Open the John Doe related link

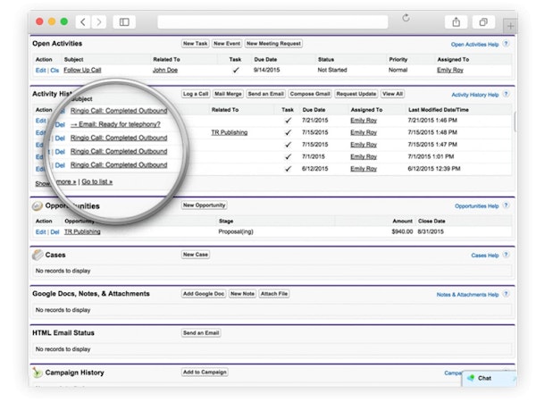pos(165,70)
